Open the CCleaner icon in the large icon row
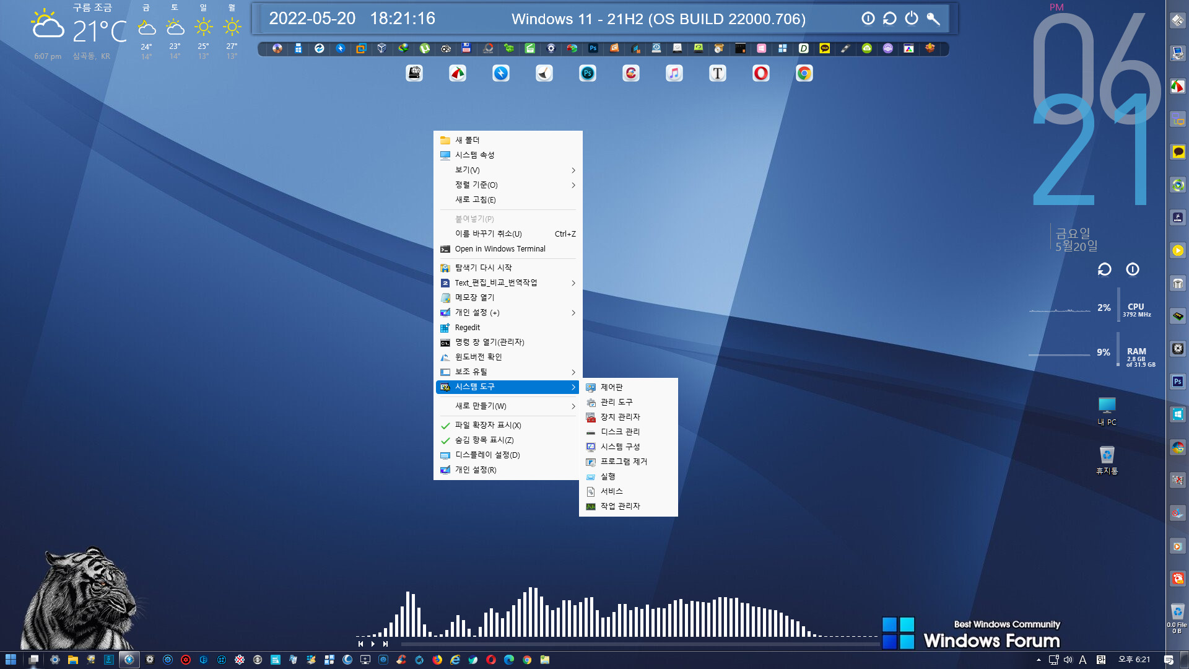Screen dimensions: 1189x669 [631, 74]
